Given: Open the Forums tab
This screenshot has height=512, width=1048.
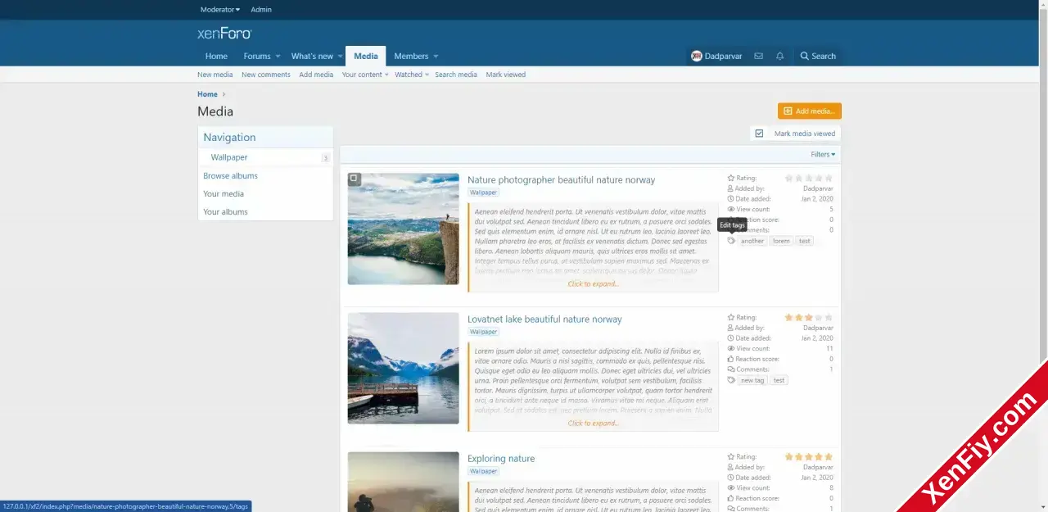Looking at the screenshot, I should (257, 57).
